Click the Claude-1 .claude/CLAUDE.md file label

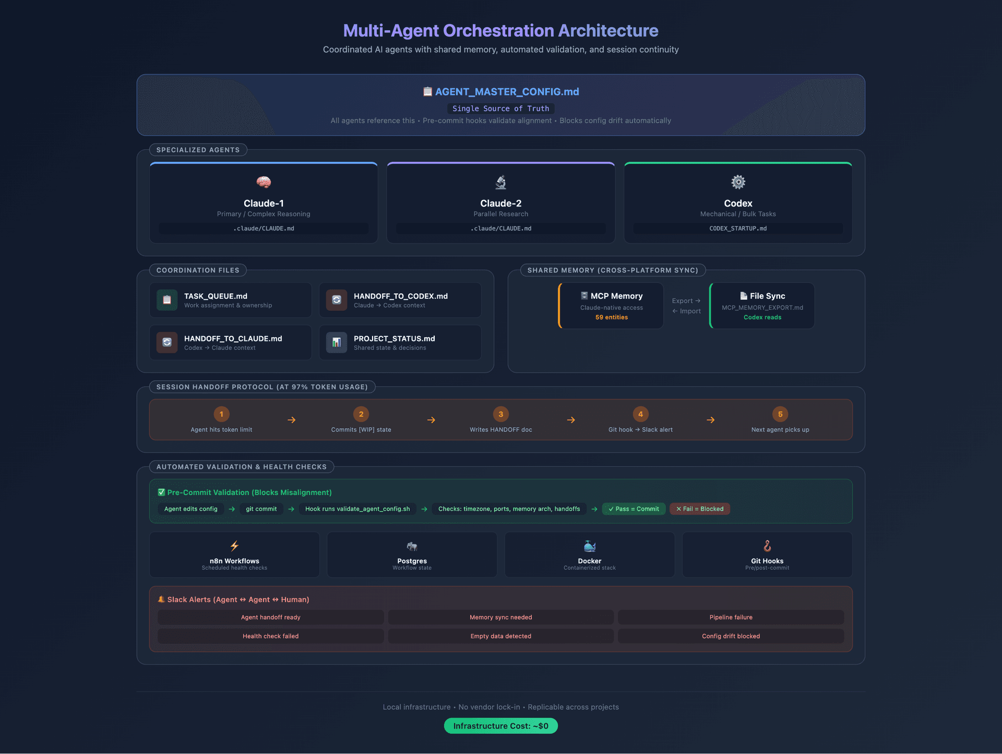(264, 229)
